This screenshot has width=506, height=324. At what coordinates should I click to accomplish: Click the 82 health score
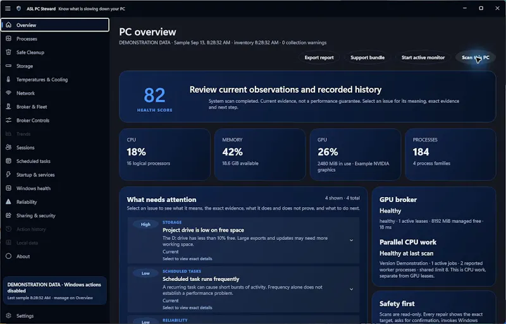click(x=154, y=95)
